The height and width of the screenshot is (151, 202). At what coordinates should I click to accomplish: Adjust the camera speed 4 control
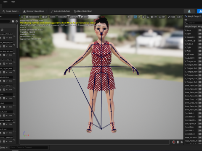[x=180, y=17]
